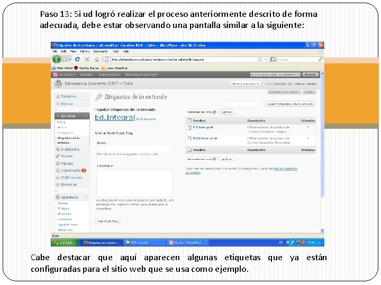This screenshot has width=381, height=285.
Task: Open the Latest Headlines feed bookmark
Action: tap(114, 68)
